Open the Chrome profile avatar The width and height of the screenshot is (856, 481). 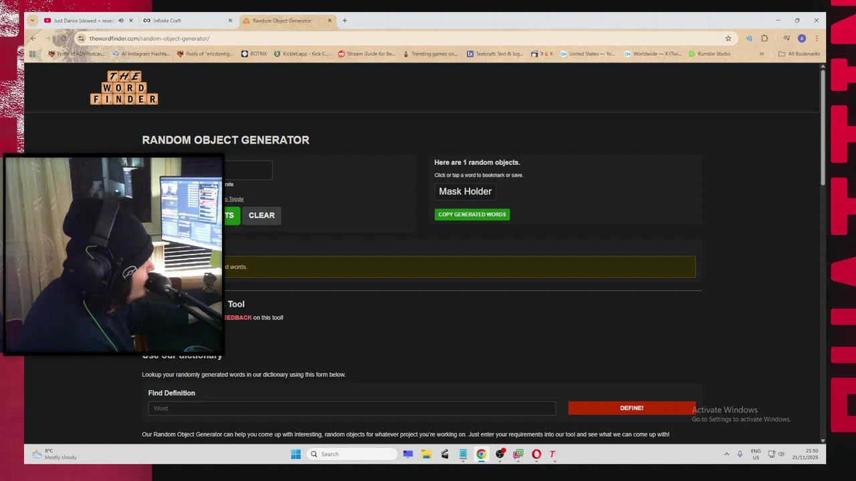(x=802, y=38)
